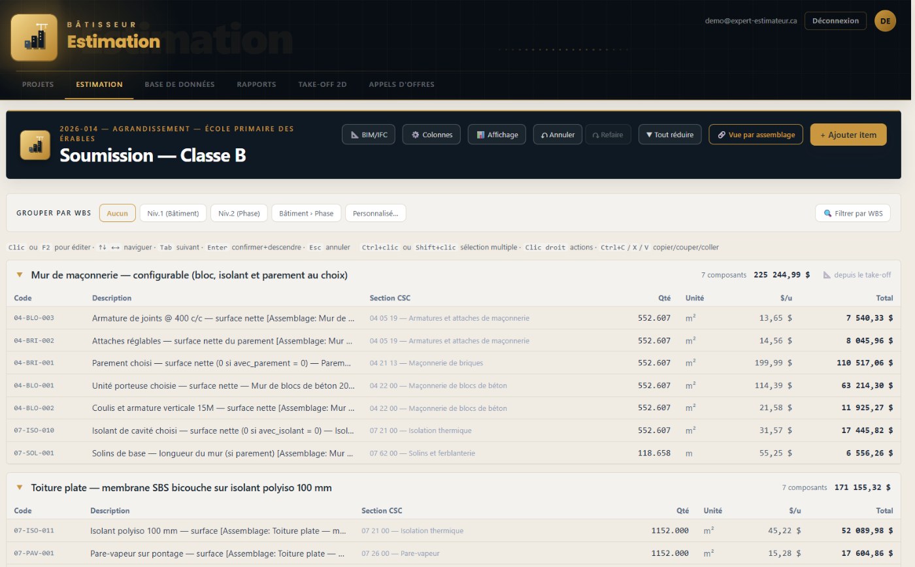
Task: Select the row with code 04-BLO-002
Action: click(x=454, y=408)
